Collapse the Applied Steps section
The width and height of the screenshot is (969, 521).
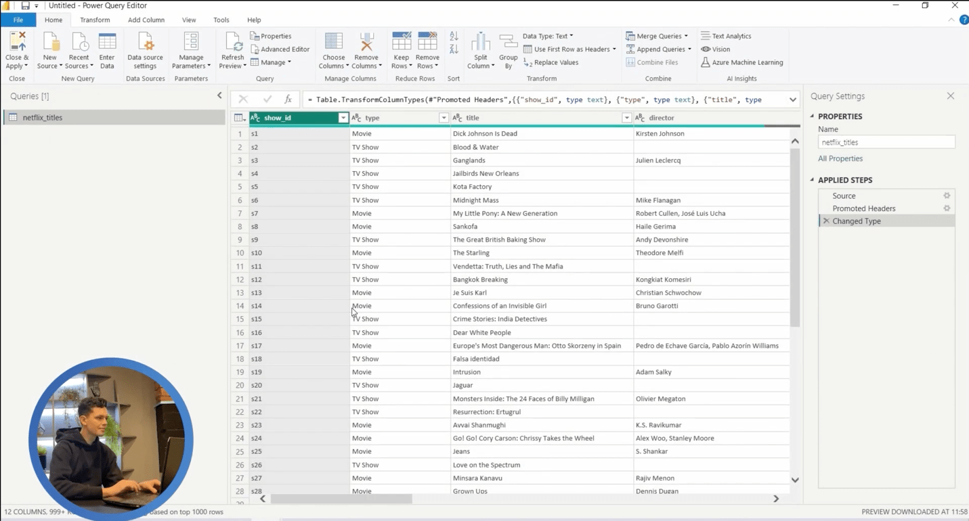(x=812, y=180)
